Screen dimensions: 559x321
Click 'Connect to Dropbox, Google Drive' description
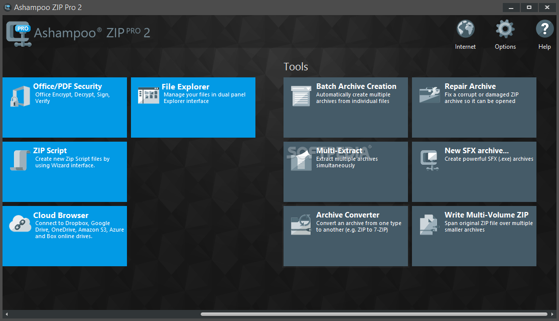tap(79, 230)
